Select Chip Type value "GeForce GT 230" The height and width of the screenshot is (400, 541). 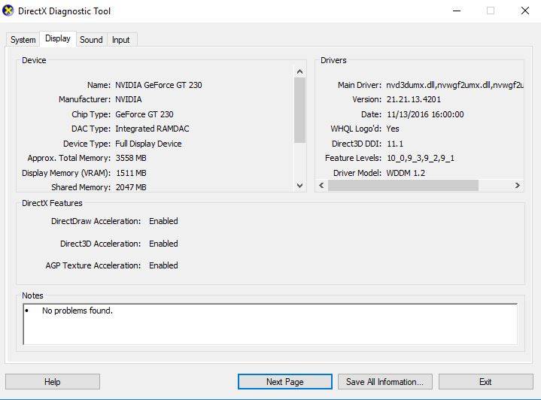point(144,114)
